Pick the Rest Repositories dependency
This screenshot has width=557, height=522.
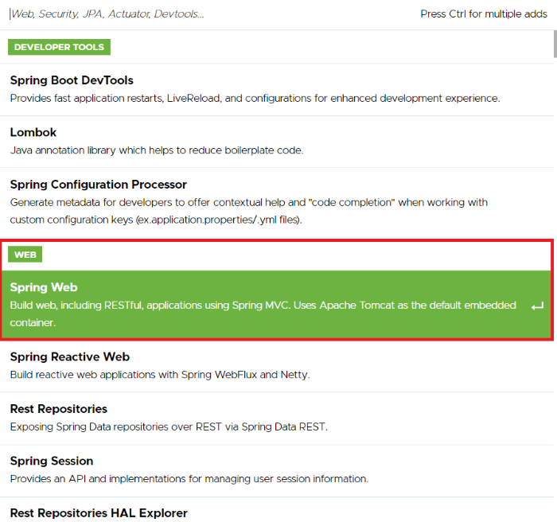277,418
